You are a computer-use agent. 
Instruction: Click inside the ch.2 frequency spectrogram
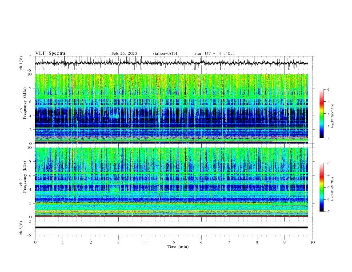(171, 182)
